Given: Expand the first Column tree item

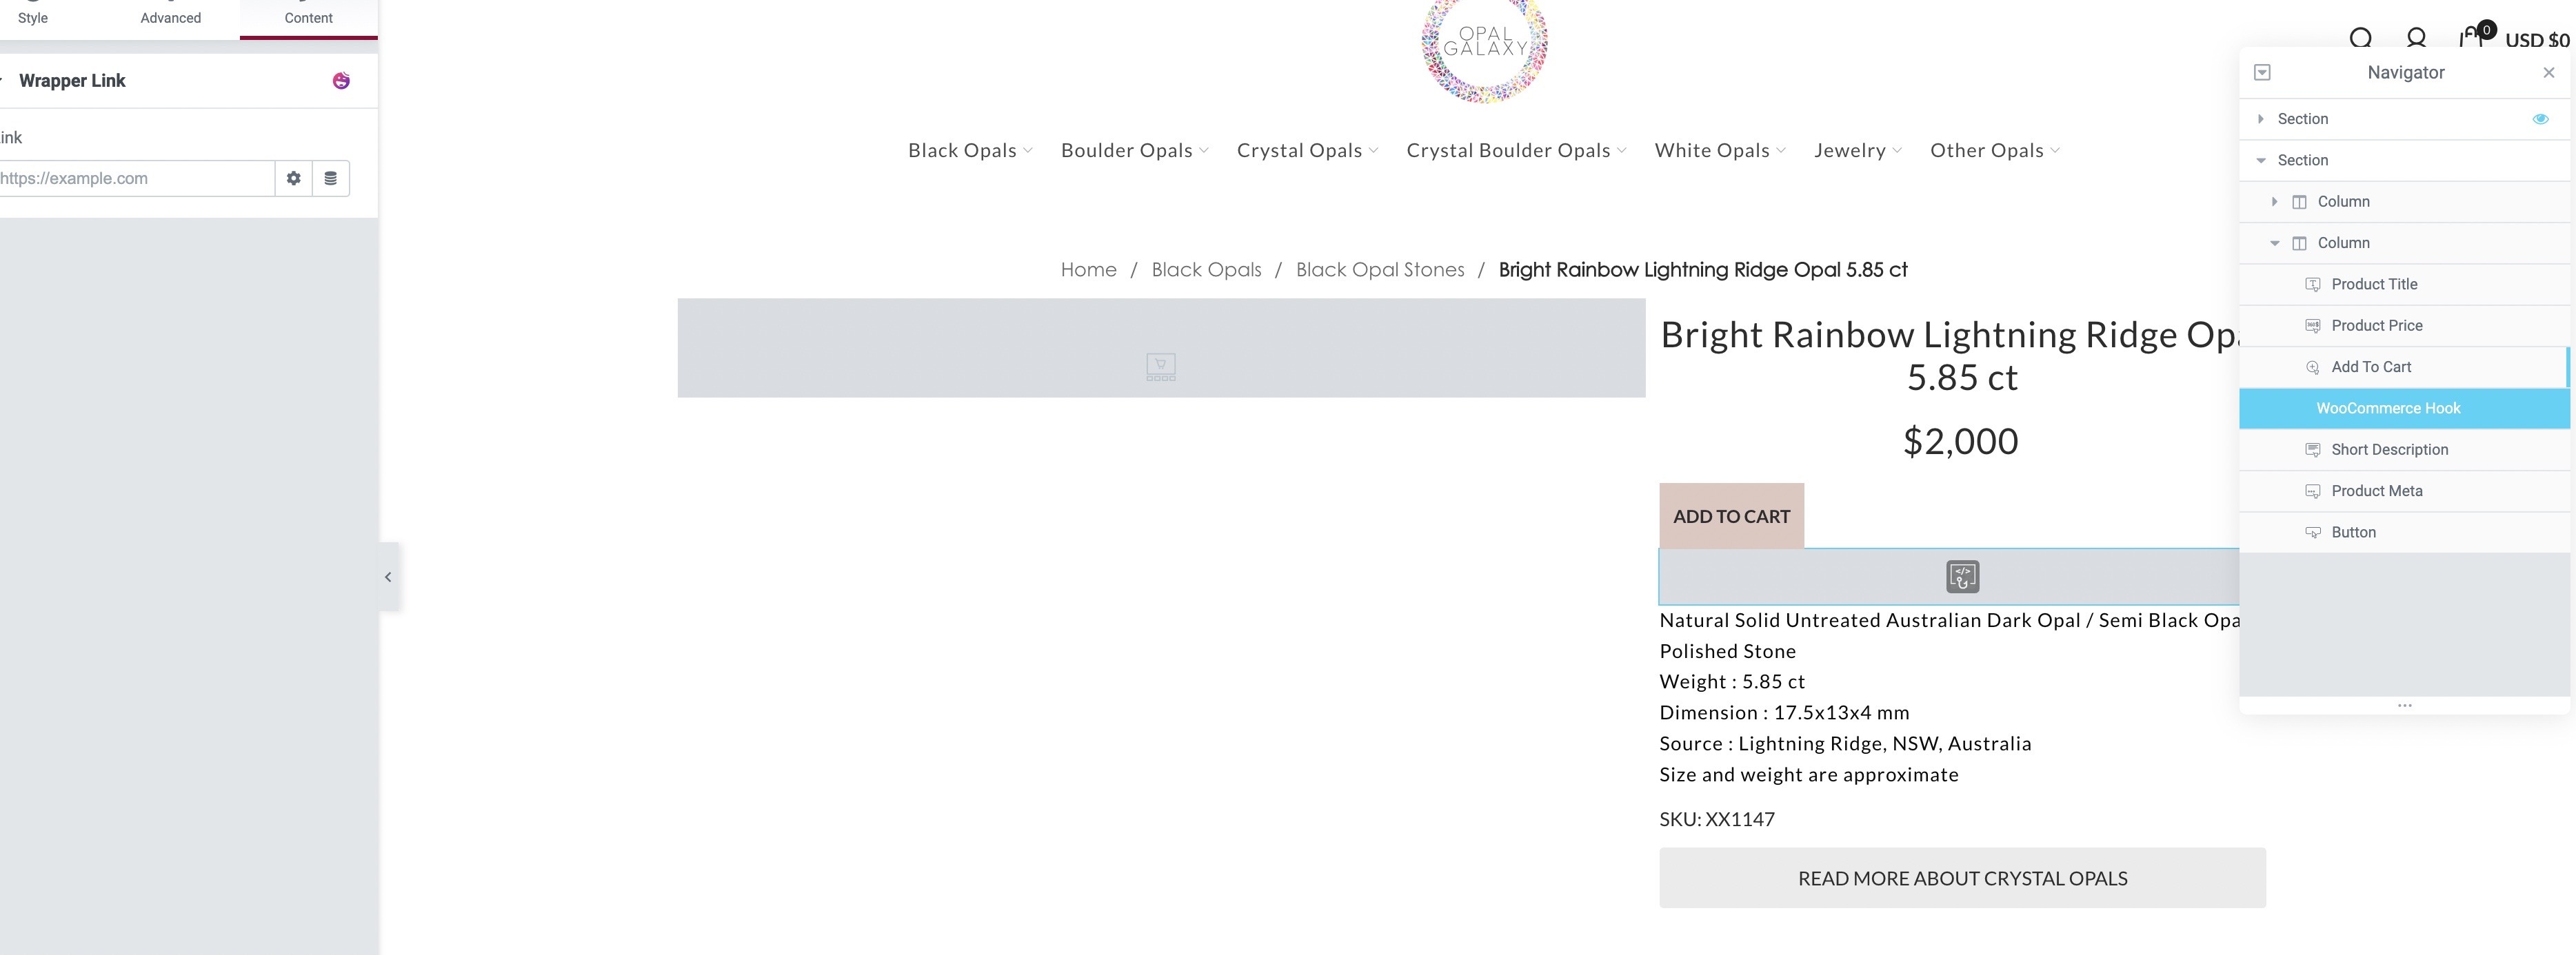Looking at the screenshot, I should [2275, 202].
